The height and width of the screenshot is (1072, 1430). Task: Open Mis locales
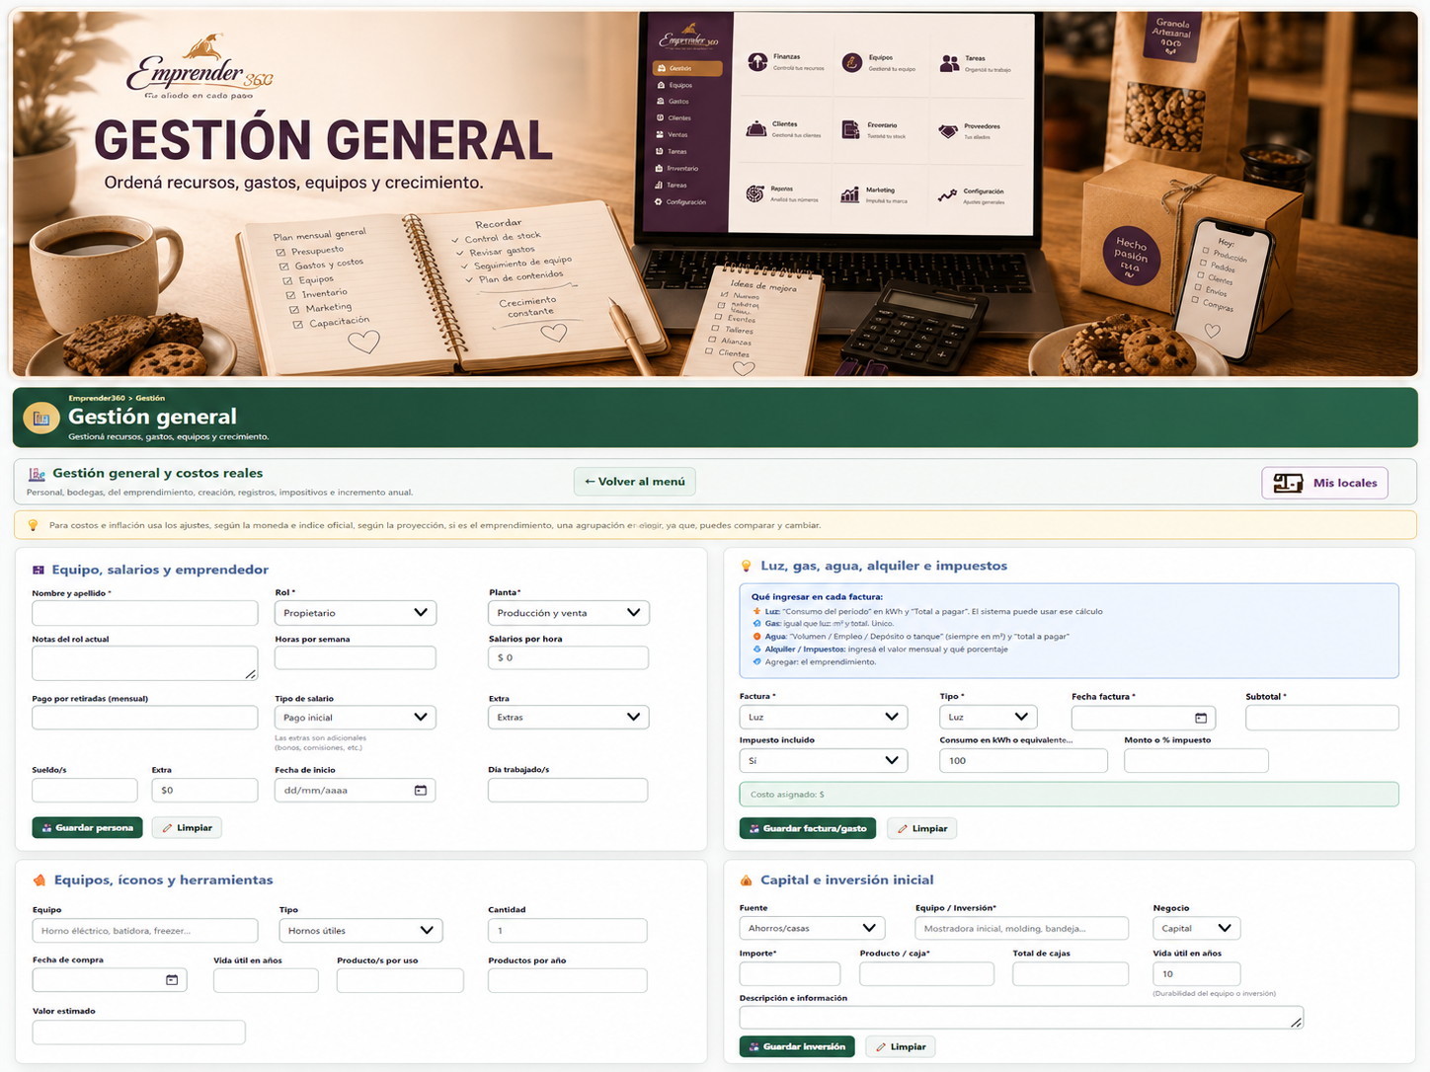[x=1325, y=483]
